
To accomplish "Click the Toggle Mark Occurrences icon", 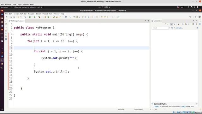I will (74, 17).
